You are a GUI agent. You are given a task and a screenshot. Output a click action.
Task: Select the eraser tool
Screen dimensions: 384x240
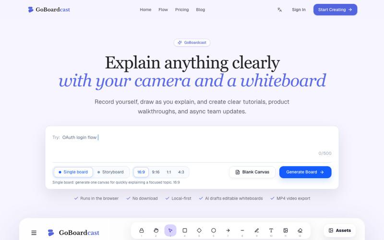click(300, 230)
